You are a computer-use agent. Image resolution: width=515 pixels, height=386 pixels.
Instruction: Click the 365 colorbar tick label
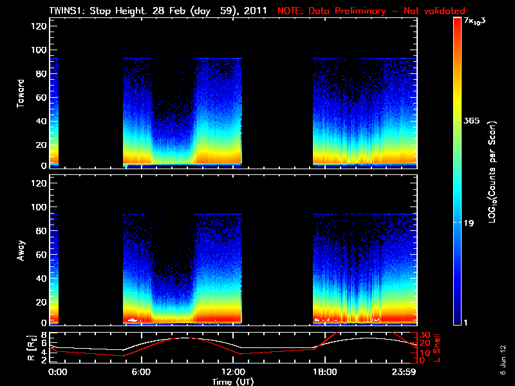click(474, 120)
